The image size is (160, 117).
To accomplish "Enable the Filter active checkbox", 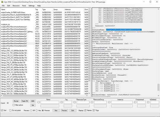I will tap(14, 105).
